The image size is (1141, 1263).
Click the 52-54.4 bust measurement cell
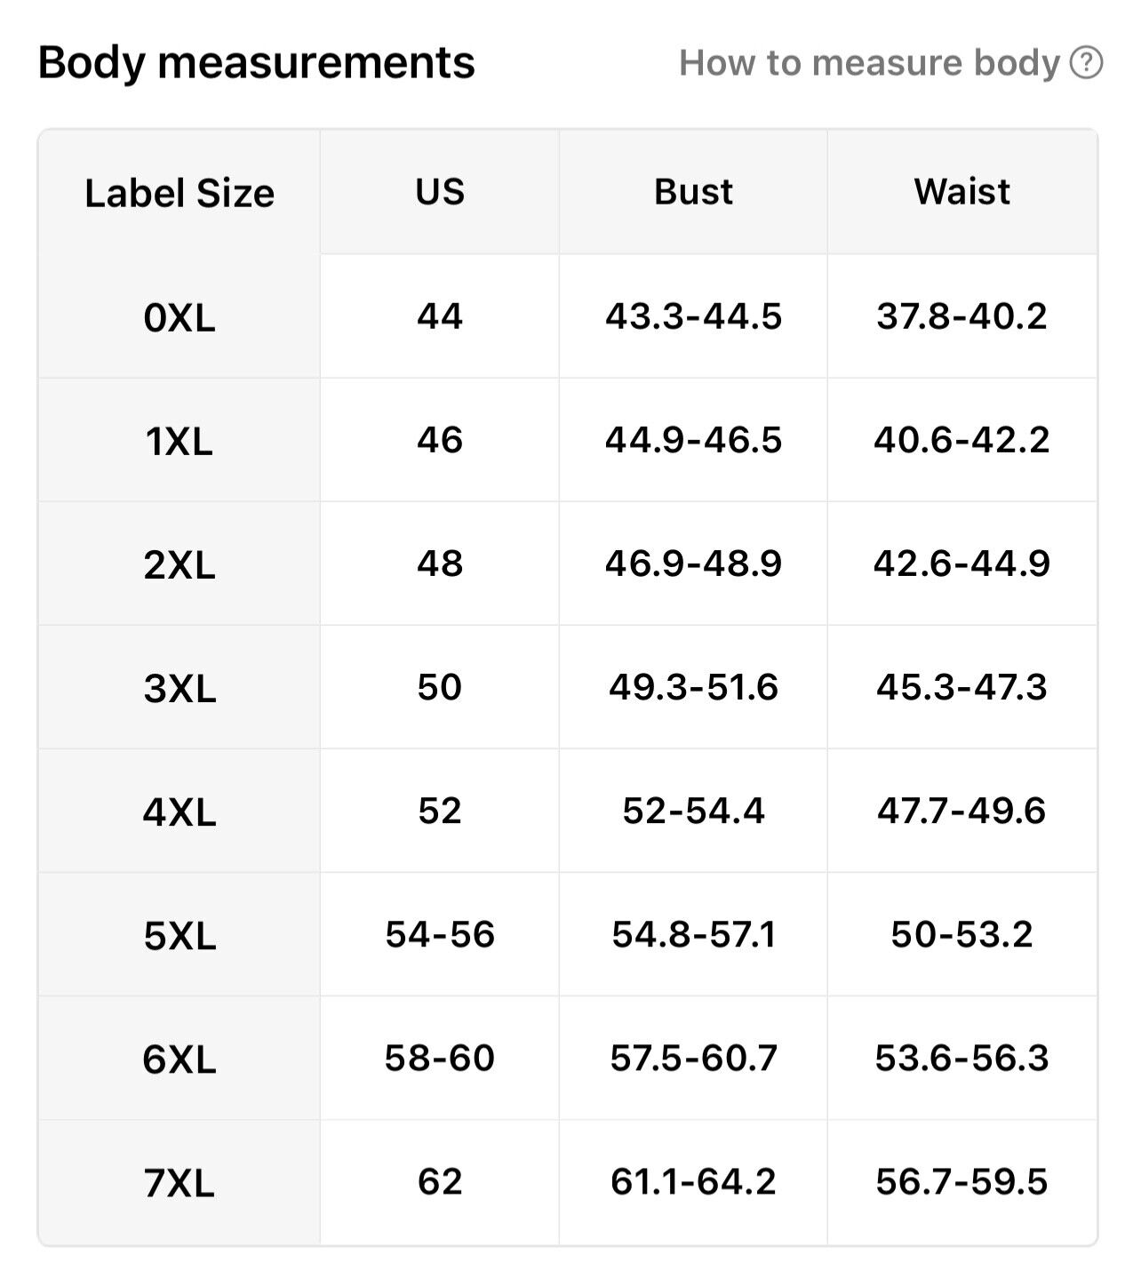(x=694, y=811)
